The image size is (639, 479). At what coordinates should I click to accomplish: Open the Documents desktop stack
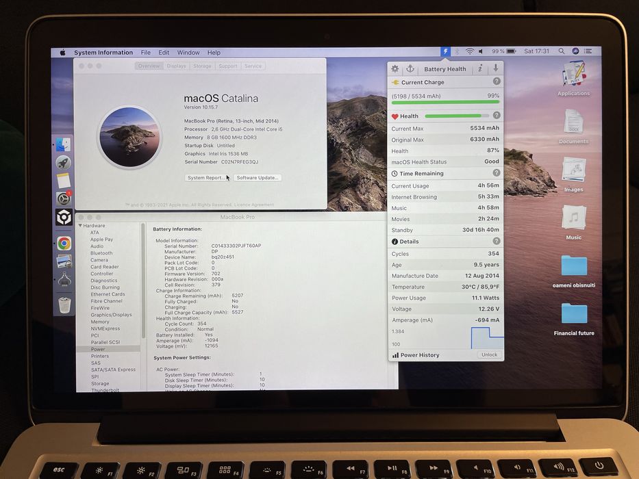[574, 121]
